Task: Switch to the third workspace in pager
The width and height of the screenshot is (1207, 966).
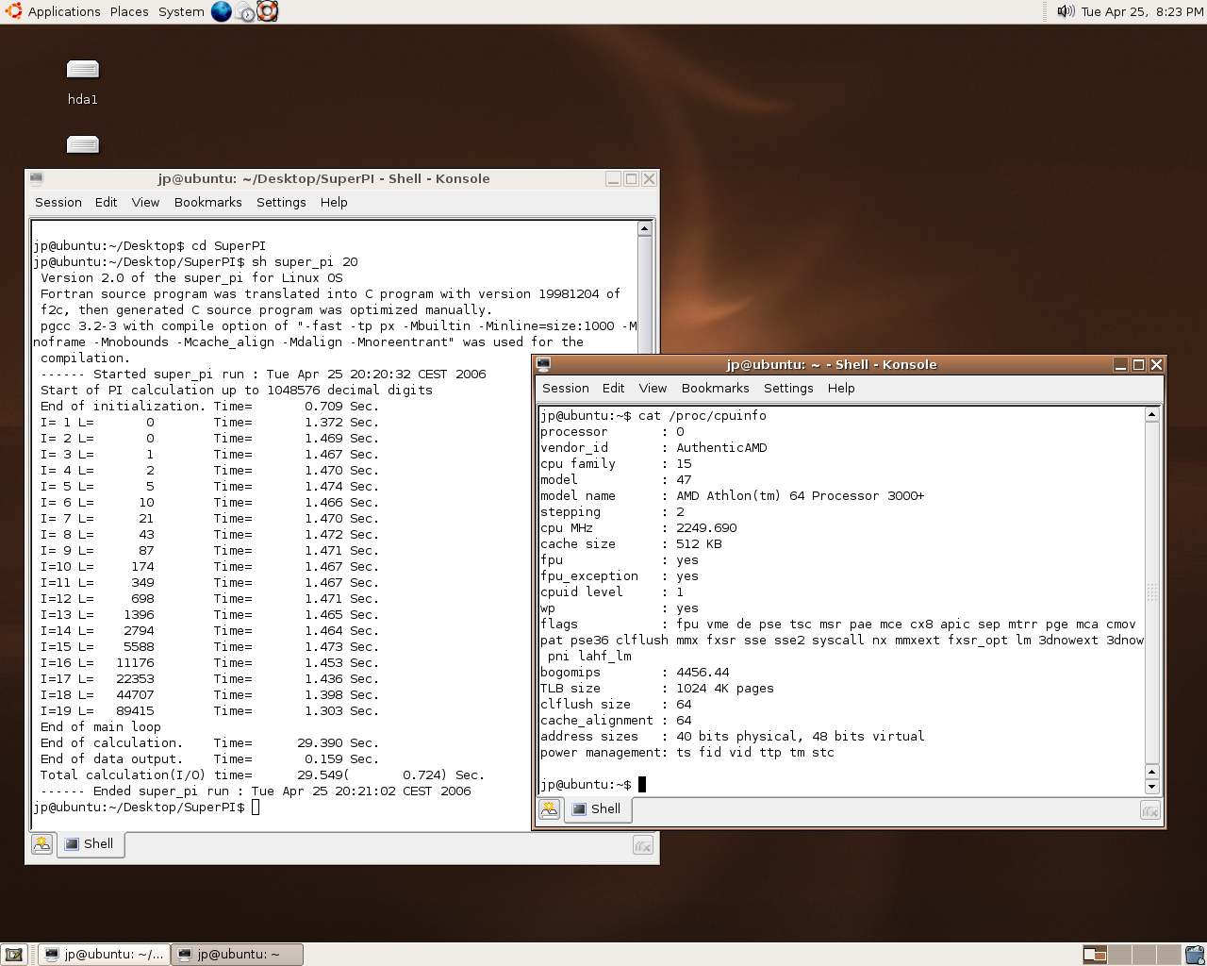Action: coord(1144,954)
